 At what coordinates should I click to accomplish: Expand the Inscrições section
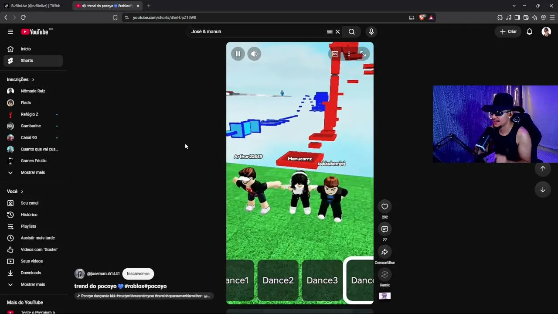click(x=20, y=79)
